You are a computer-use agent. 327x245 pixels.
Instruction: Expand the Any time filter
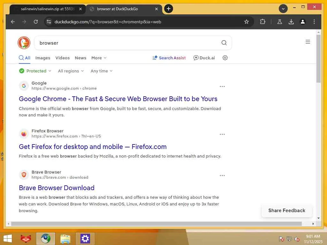[102, 71]
